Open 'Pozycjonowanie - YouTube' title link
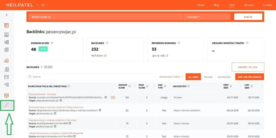 click(42, 94)
